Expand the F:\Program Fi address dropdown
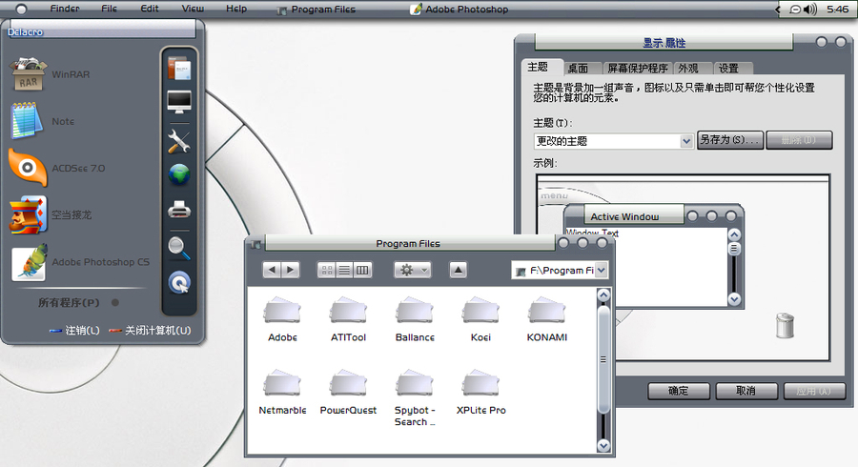 (x=601, y=270)
